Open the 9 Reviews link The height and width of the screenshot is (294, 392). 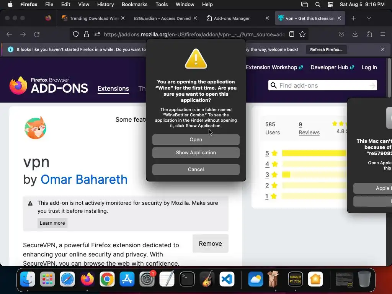point(309,128)
